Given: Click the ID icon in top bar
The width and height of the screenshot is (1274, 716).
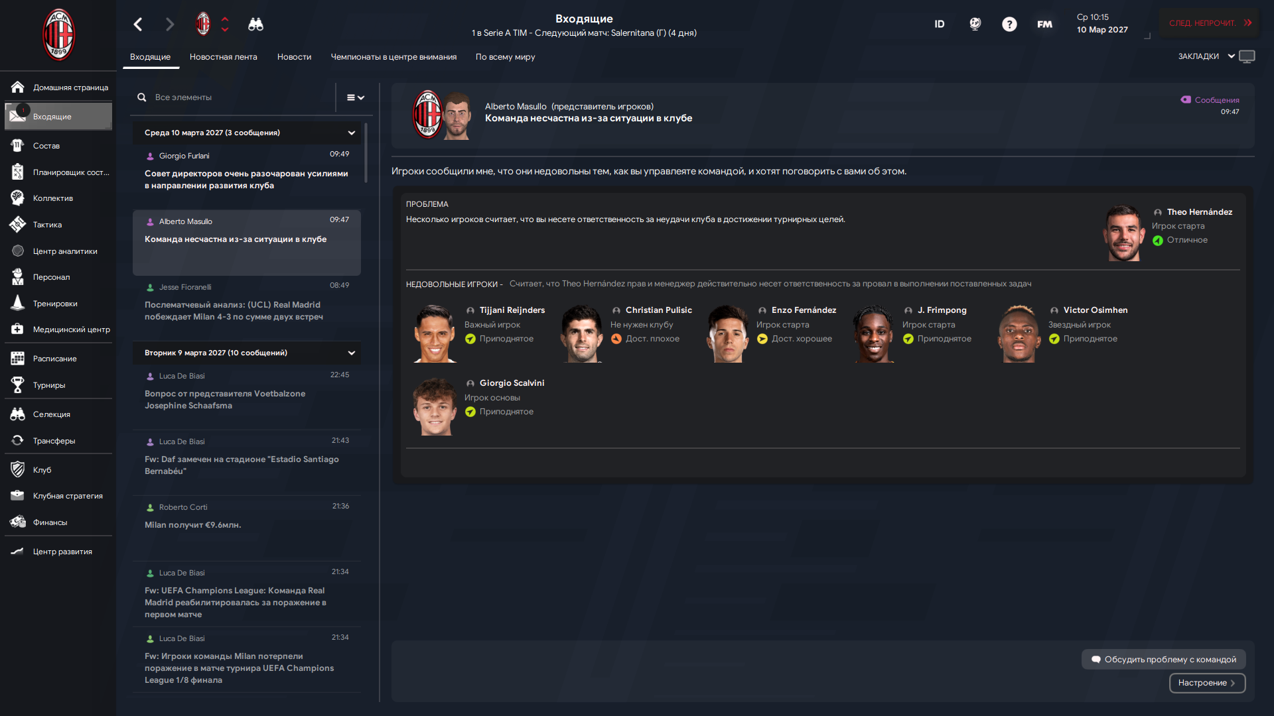Looking at the screenshot, I should tap(940, 25).
